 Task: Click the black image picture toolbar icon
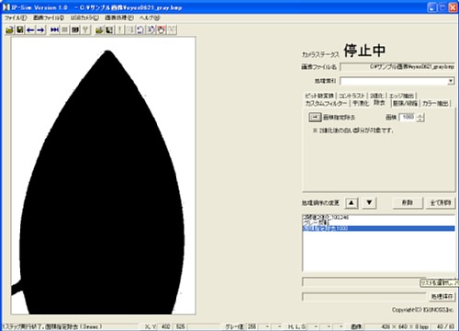[109, 29]
